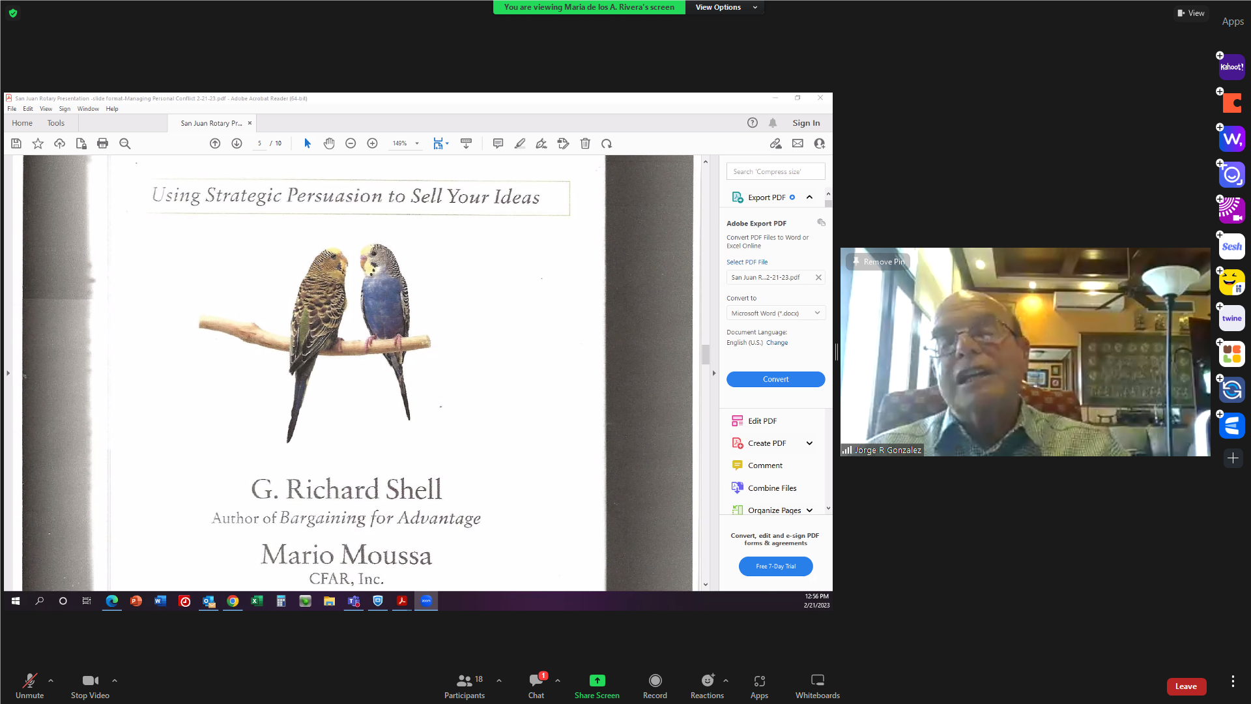Go to next page with down arrow
This screenshot has height=704, width=1251.
point(237,143)
